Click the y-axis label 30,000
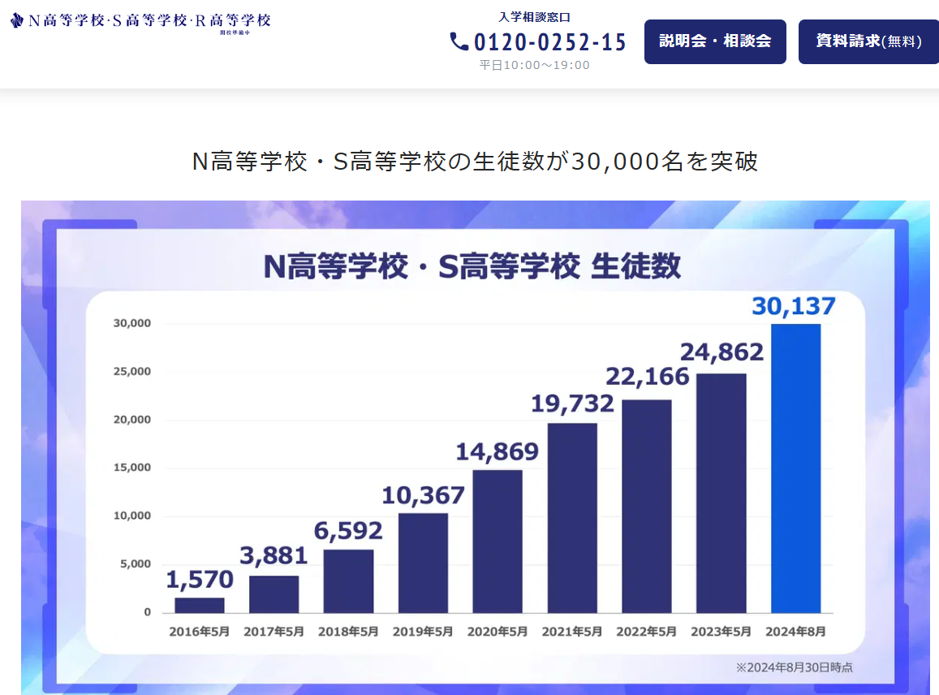 [132, 323]
